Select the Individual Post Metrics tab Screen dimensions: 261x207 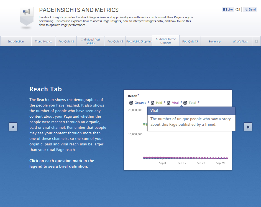pyautogui.click(x=91, y=41)
